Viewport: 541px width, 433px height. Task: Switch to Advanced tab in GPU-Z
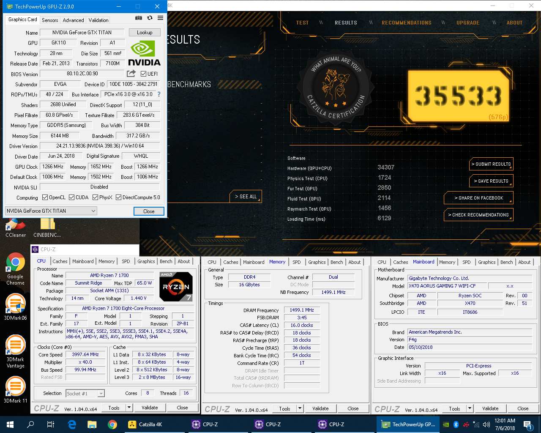(x=73, y=20)
